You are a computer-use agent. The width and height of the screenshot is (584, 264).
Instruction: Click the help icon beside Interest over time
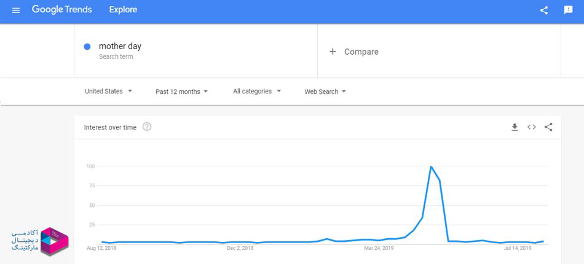(147, 127)
